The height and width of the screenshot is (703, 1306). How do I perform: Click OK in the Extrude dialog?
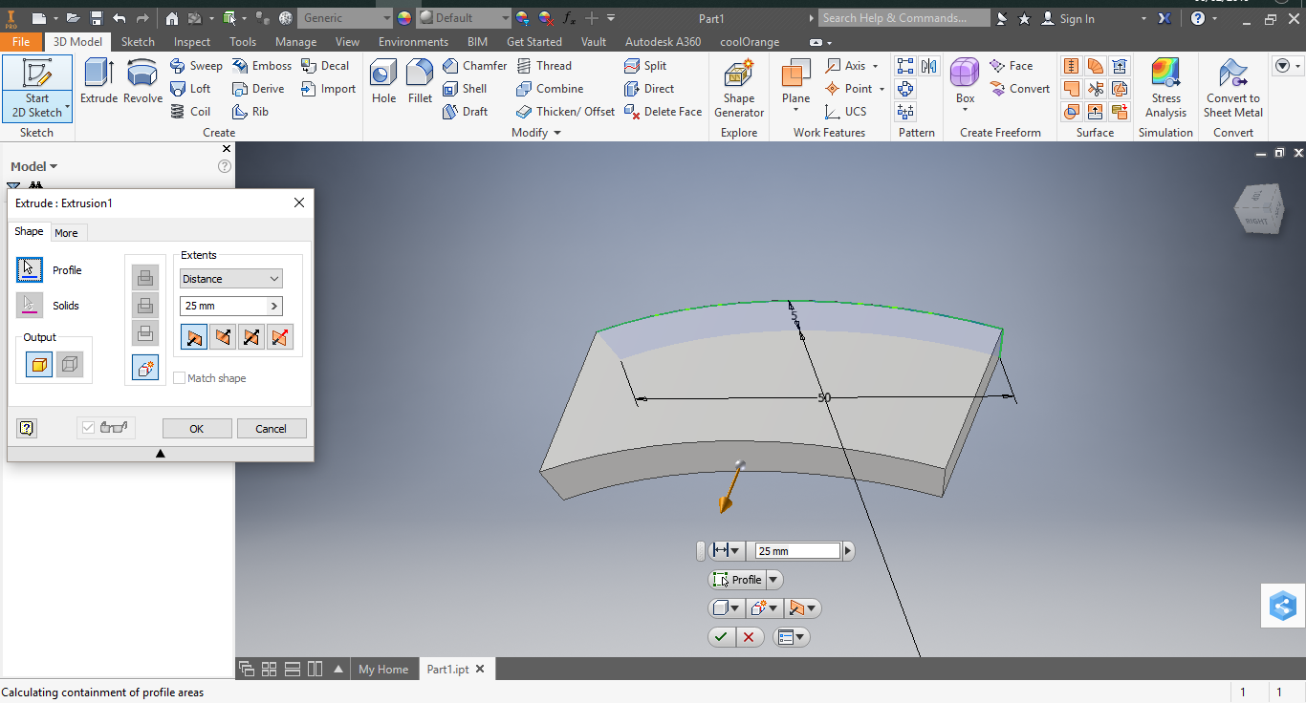click(x=197, y=429)
